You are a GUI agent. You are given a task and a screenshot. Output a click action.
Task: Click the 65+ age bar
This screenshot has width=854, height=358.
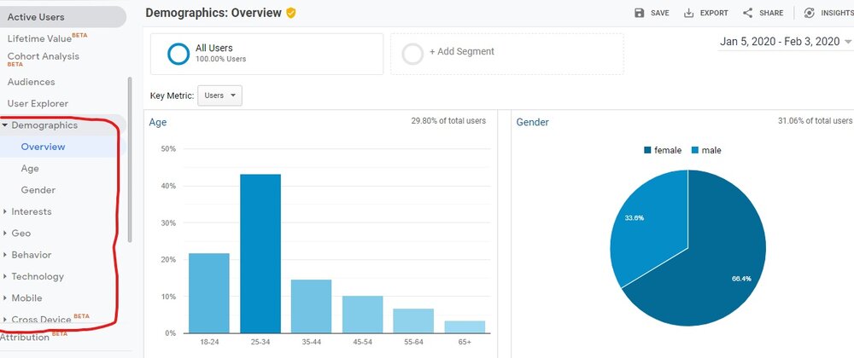click(x=465, y=327)
